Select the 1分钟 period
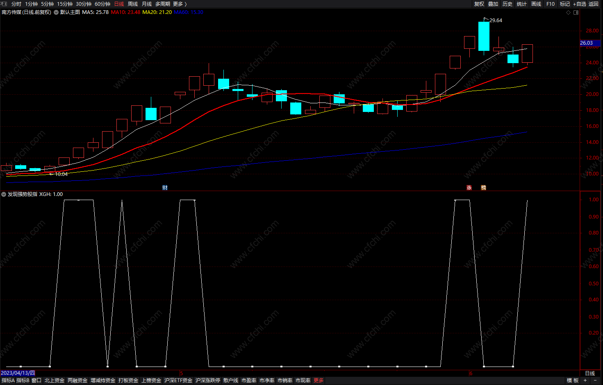 click(32, 4)
